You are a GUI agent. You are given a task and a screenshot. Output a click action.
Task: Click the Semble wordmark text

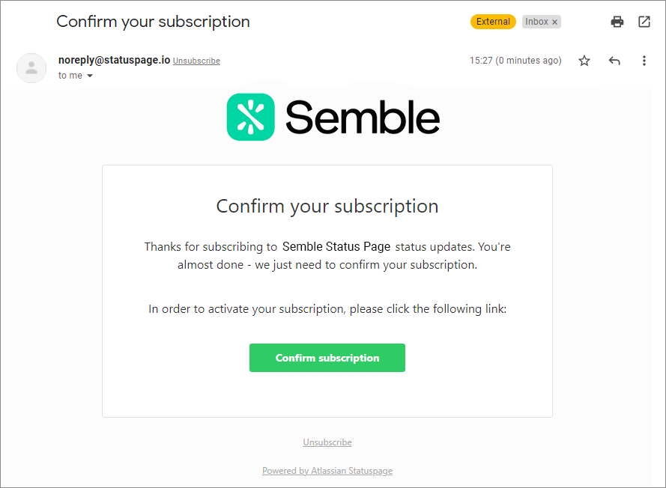pos(363,117)
